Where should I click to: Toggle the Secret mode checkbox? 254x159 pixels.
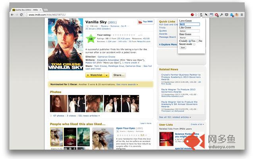(x=194, y=44)
